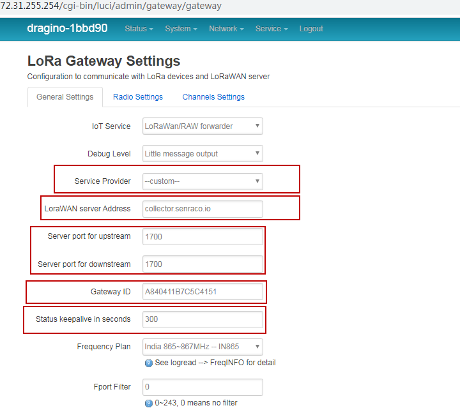Open the Frequency Plan dropdown
Screen dimensions: 460x408
[203, 347]
